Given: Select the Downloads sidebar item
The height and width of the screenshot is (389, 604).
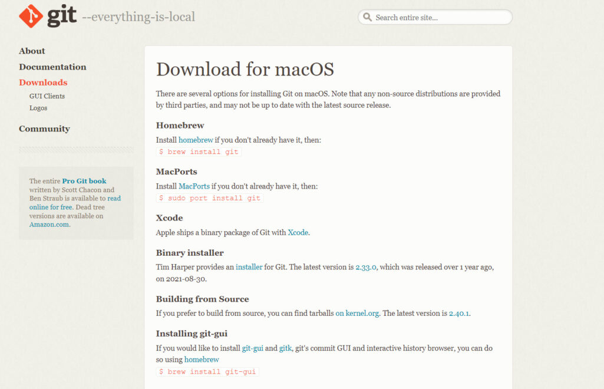Looking at the screenshot, I should click(x=43, y=83).
